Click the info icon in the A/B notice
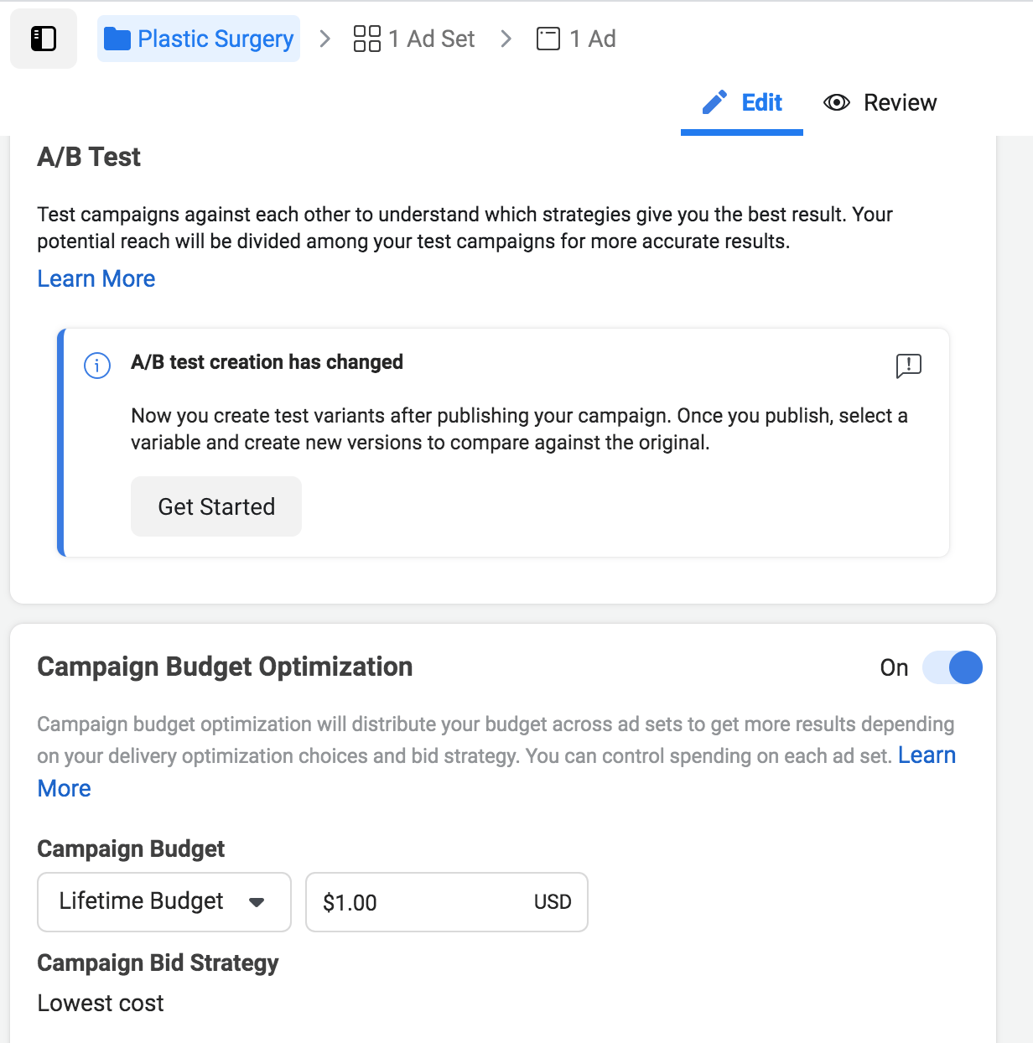Image resolution: width=1033 pixels, height=1043 pixels. coord(96,366)
